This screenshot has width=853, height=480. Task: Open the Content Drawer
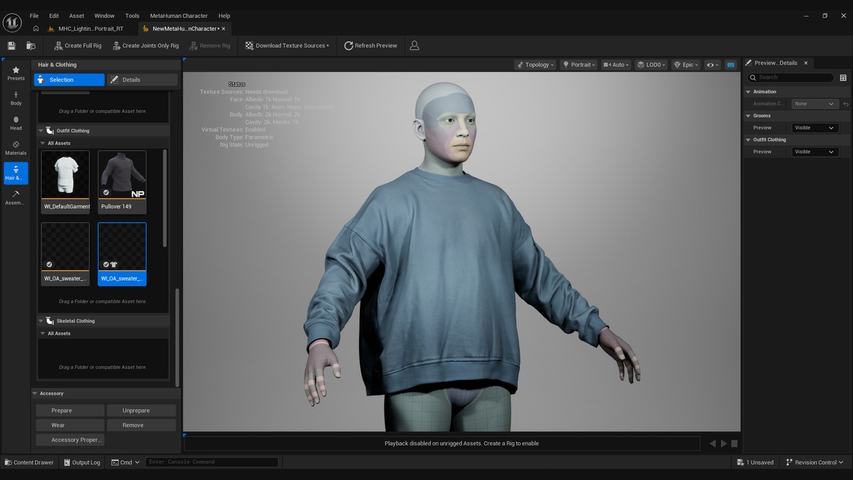point(29,462)
